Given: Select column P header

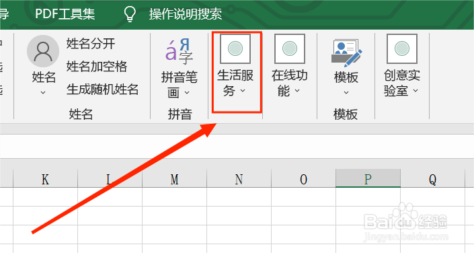Looking at the screenshot, I should tap(368, 178).
